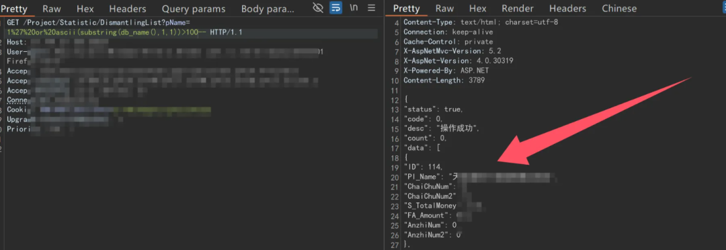Image resolution: width=726 pixels, height=250 pixels.
Task: Click the injected payload line with db_name()
Action: click(x=125, y=32)
